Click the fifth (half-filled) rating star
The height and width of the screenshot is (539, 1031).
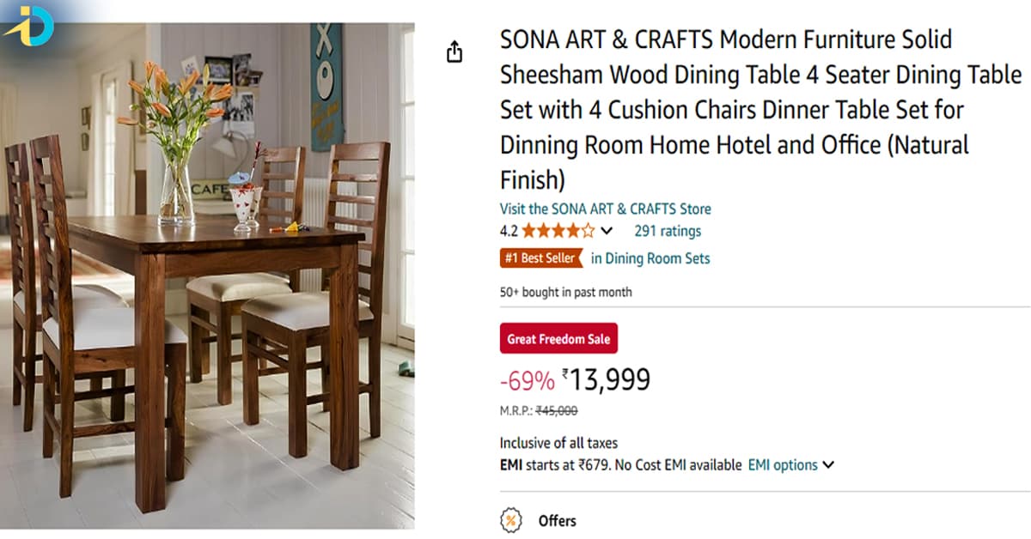click(x=589, y=230)
